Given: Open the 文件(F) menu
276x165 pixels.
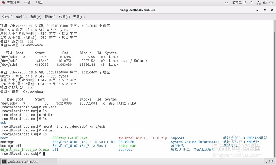Looking at the screenshot, I should [7, 17].
